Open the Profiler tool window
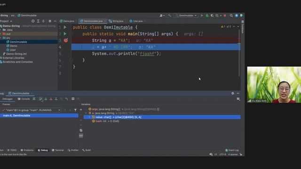Viewport: 301px width, 169px height. tap(73, 150)
